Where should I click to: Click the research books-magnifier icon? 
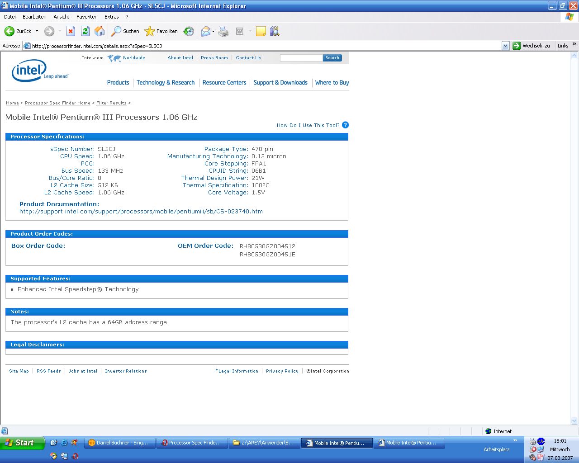(275, 31)
